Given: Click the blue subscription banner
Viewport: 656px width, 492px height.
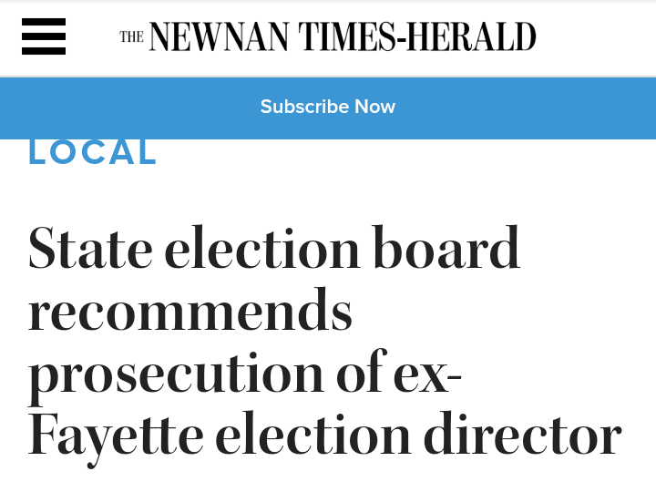Looking at the screenshot, I should point(328,107).
